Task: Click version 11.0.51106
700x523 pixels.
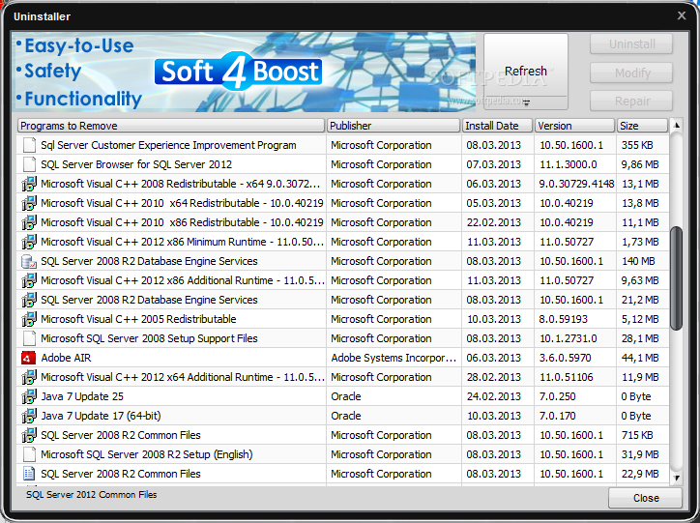Action: (567, 377)
